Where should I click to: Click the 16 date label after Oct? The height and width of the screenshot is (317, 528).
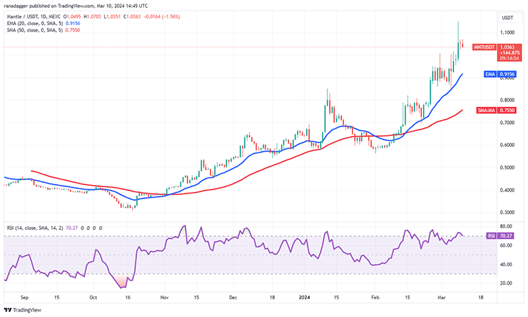click(x=127, y=297)
